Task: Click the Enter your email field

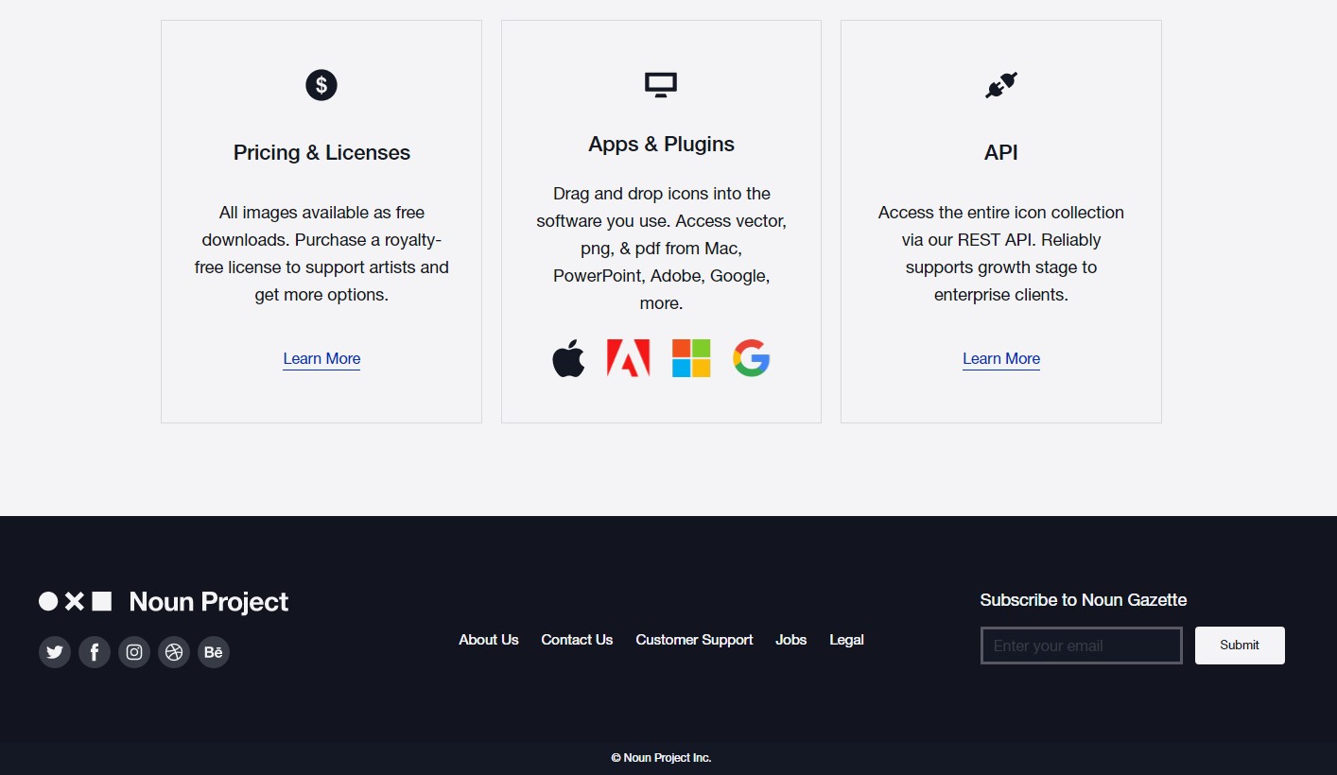Action: [1081, 646]
